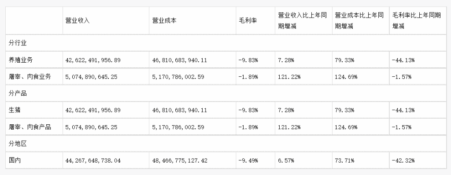Screen dimensions: 451x175
Task: Click the 分行业 section row
Action: [x=226, y=43]
